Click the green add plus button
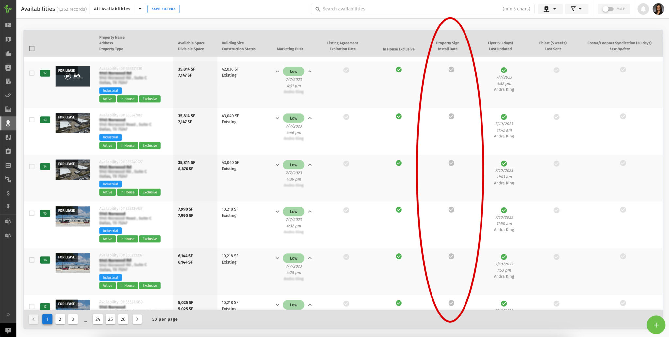669x337 pixels. coord(656,325)
